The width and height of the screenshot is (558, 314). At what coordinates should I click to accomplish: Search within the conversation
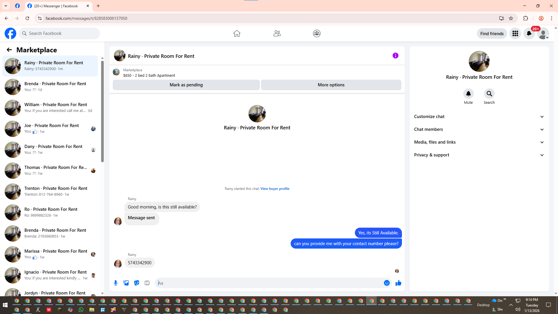pyautogui.click(x=489, y=94)
